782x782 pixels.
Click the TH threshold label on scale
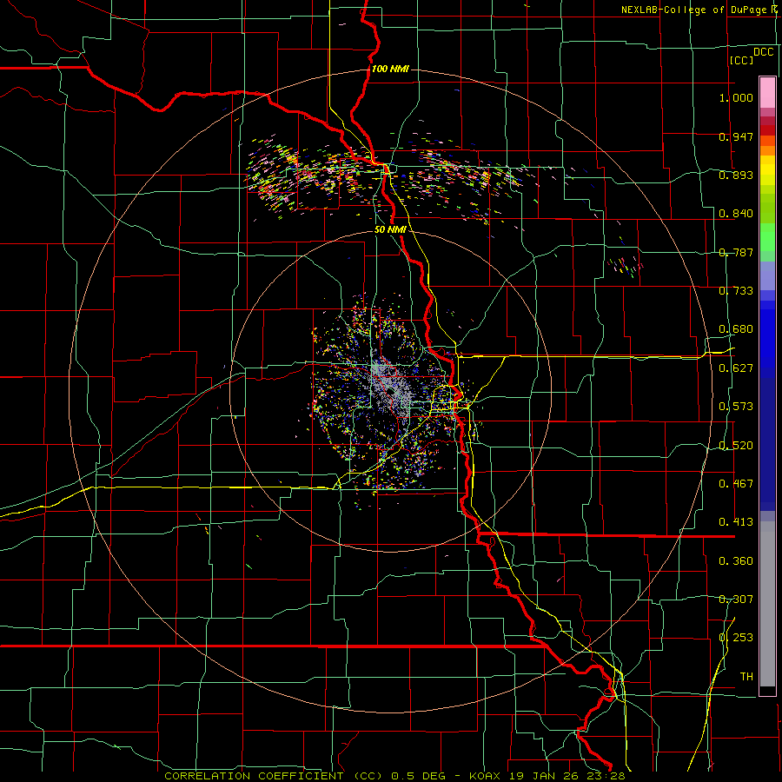pyautogui.click(x=746, y=676)
